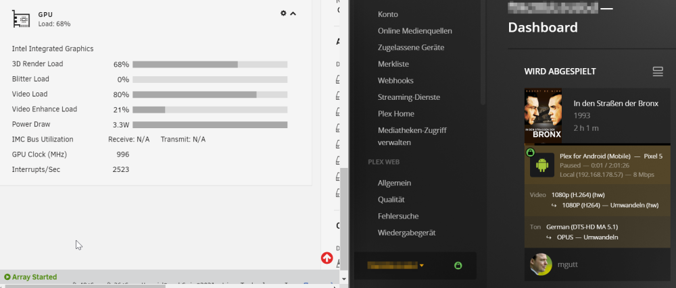Click the Blitter Load bar
The image size is (676, 288).
click(210, 80)
